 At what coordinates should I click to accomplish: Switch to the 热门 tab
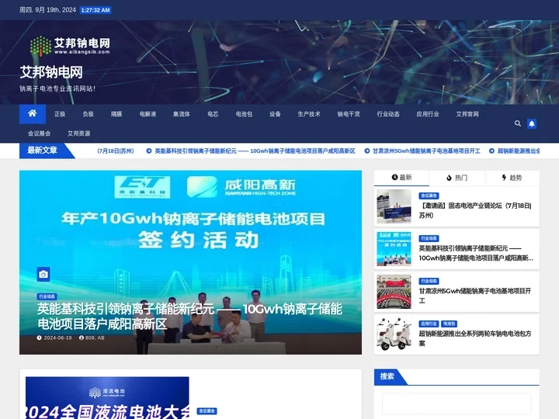[457, 178]
